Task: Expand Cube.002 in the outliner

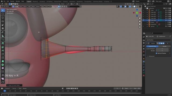Action: (147, 14)
